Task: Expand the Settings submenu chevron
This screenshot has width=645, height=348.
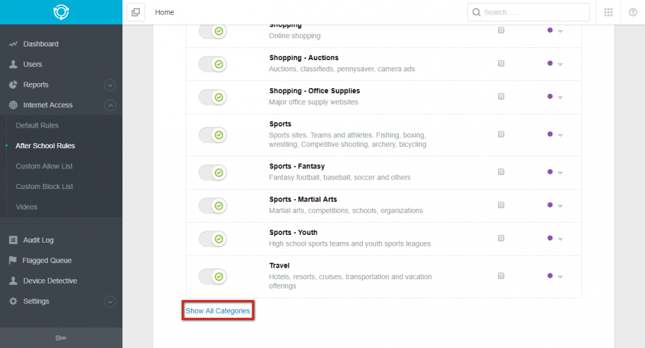Action: click(x=110, y=301)
